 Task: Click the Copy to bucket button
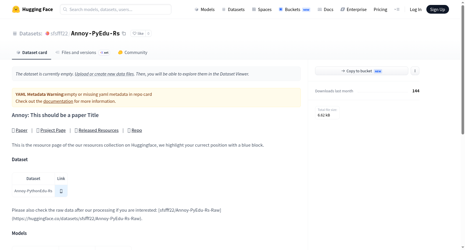(362, 71)
